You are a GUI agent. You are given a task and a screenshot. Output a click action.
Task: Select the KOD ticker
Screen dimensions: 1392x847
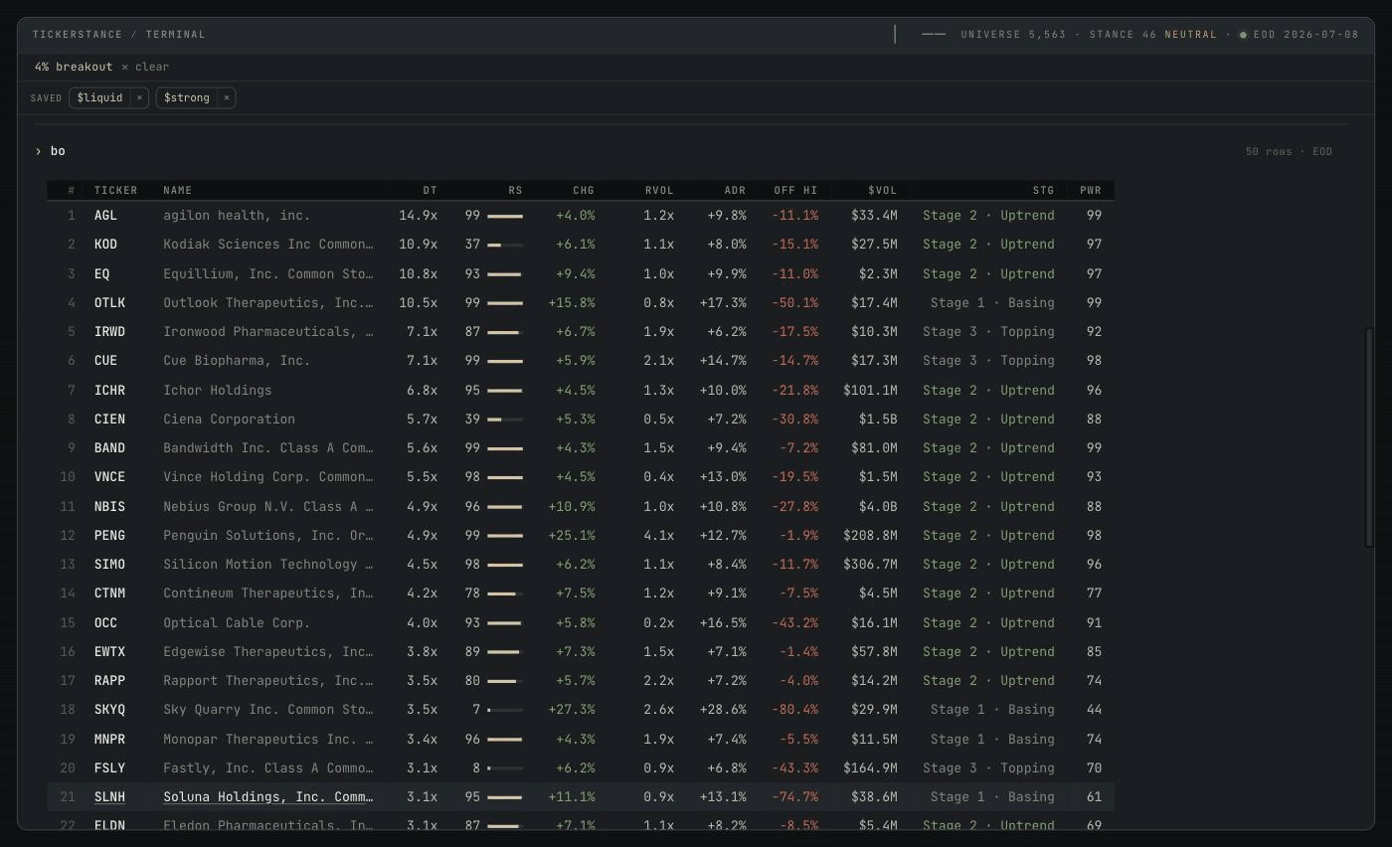pyautogui.click(x=105, y=245)
